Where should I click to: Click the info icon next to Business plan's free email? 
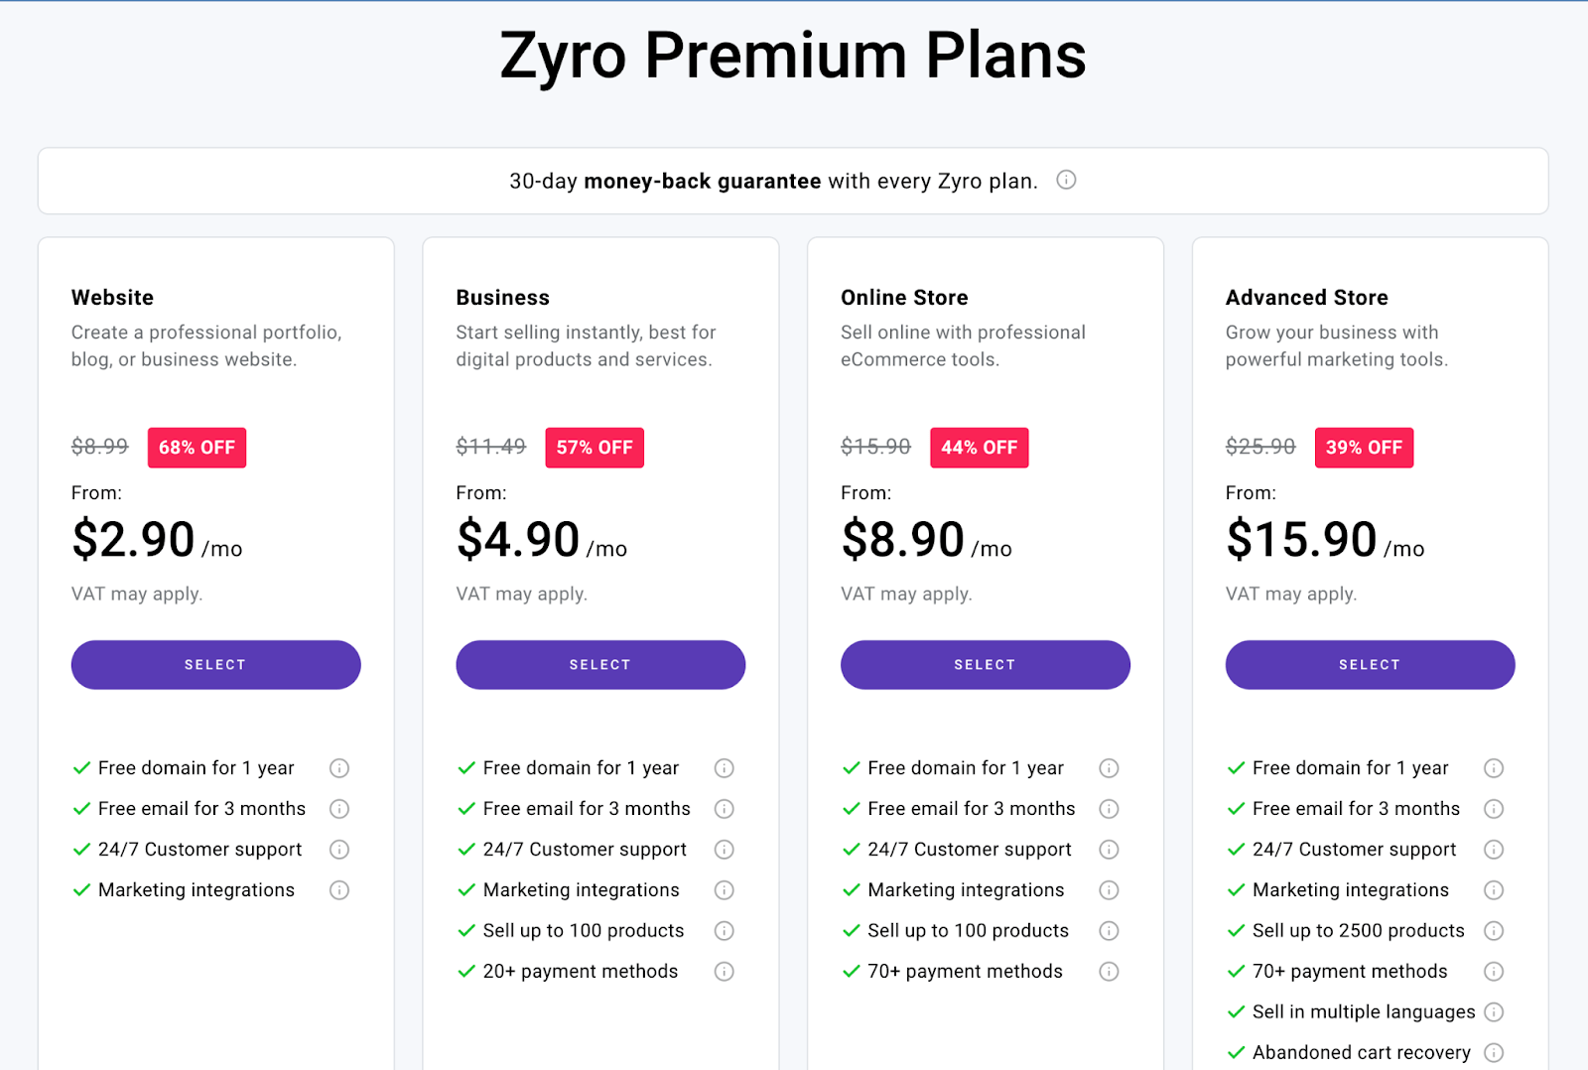pos(724,808)
